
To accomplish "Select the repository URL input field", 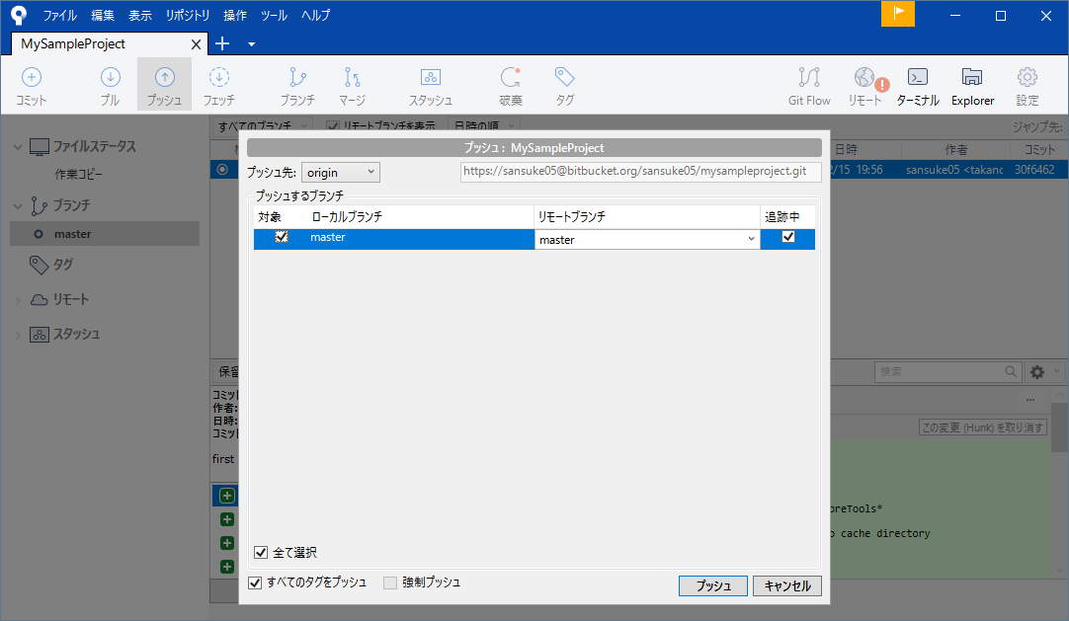I will (x=639, y=171).
